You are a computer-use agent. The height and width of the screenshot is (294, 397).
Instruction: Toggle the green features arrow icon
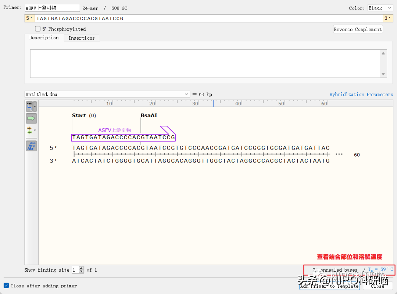pos(31,118)
